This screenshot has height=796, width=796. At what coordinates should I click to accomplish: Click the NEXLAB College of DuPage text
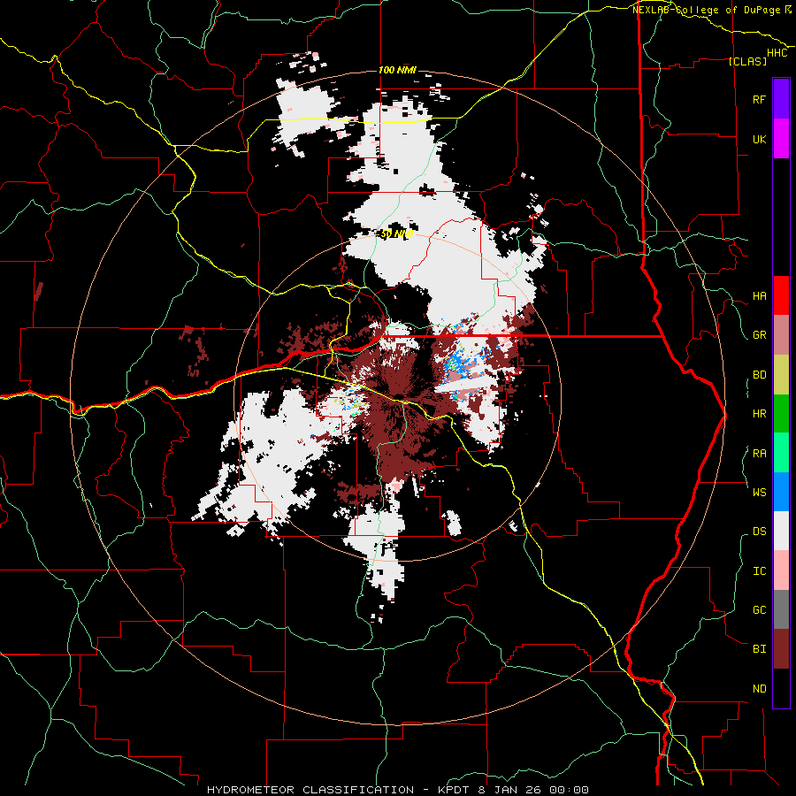pos(708,10)
